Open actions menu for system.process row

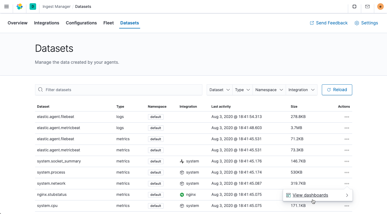tap(347, 173)
